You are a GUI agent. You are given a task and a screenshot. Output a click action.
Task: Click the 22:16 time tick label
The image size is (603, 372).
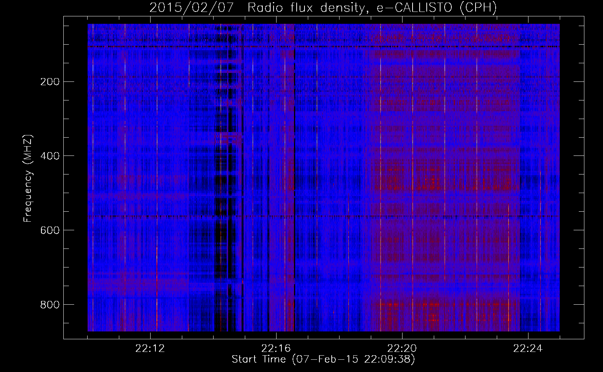[x=276, y=349]
